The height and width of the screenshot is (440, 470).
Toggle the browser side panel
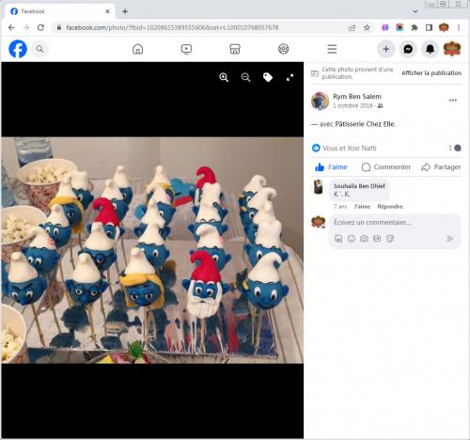[429, 27]
